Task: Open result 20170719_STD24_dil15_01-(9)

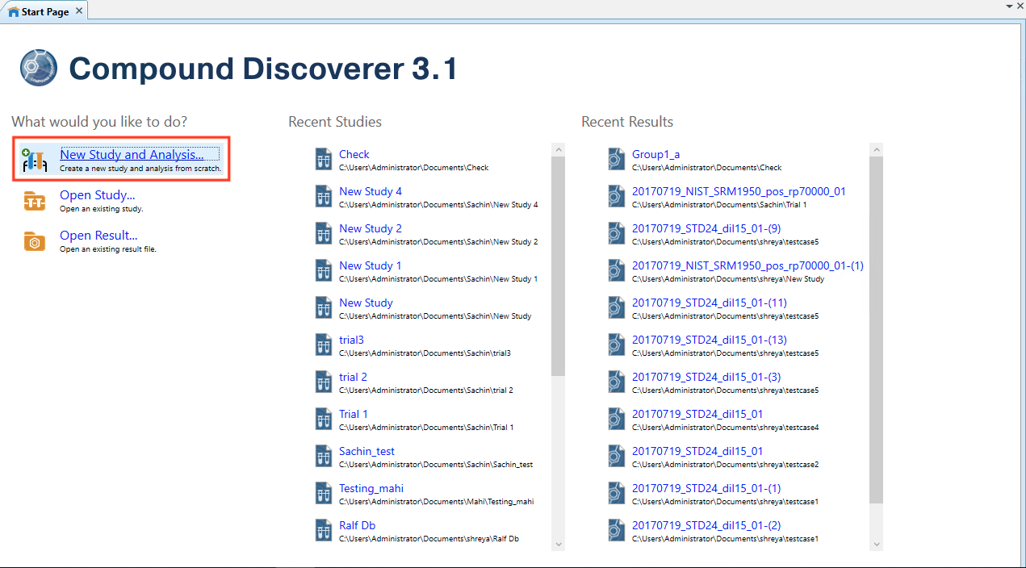Action: pyautogui.click(x=706, y=228)
